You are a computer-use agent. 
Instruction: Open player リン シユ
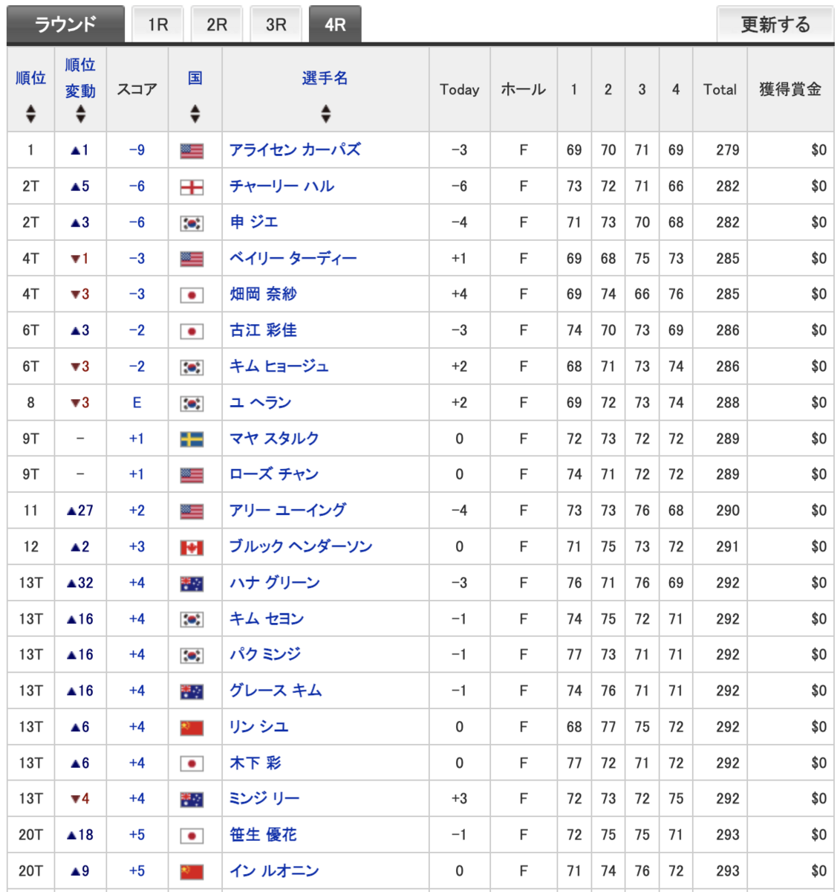point(258,727)
